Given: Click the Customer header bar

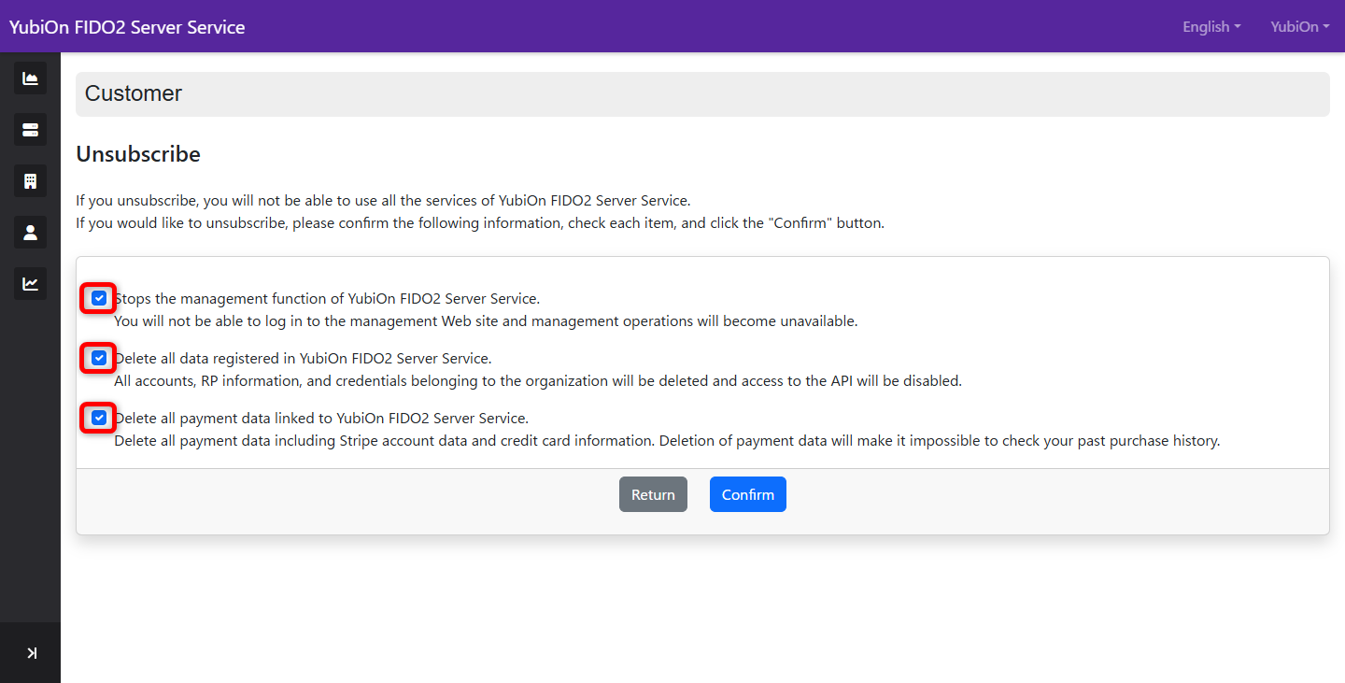Looking at the screenshot, I should tap(702, 94).
